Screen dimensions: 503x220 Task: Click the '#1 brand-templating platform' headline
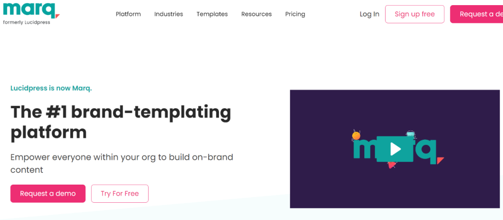coord(121,122)
